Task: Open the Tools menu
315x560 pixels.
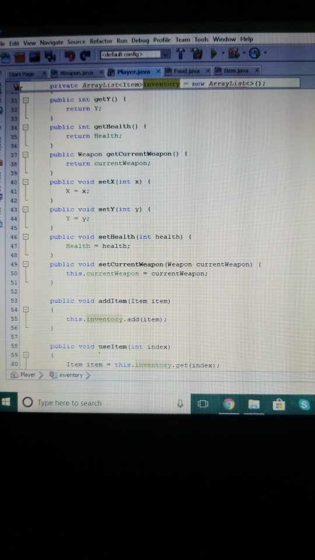Action: [x=201, y=39]
